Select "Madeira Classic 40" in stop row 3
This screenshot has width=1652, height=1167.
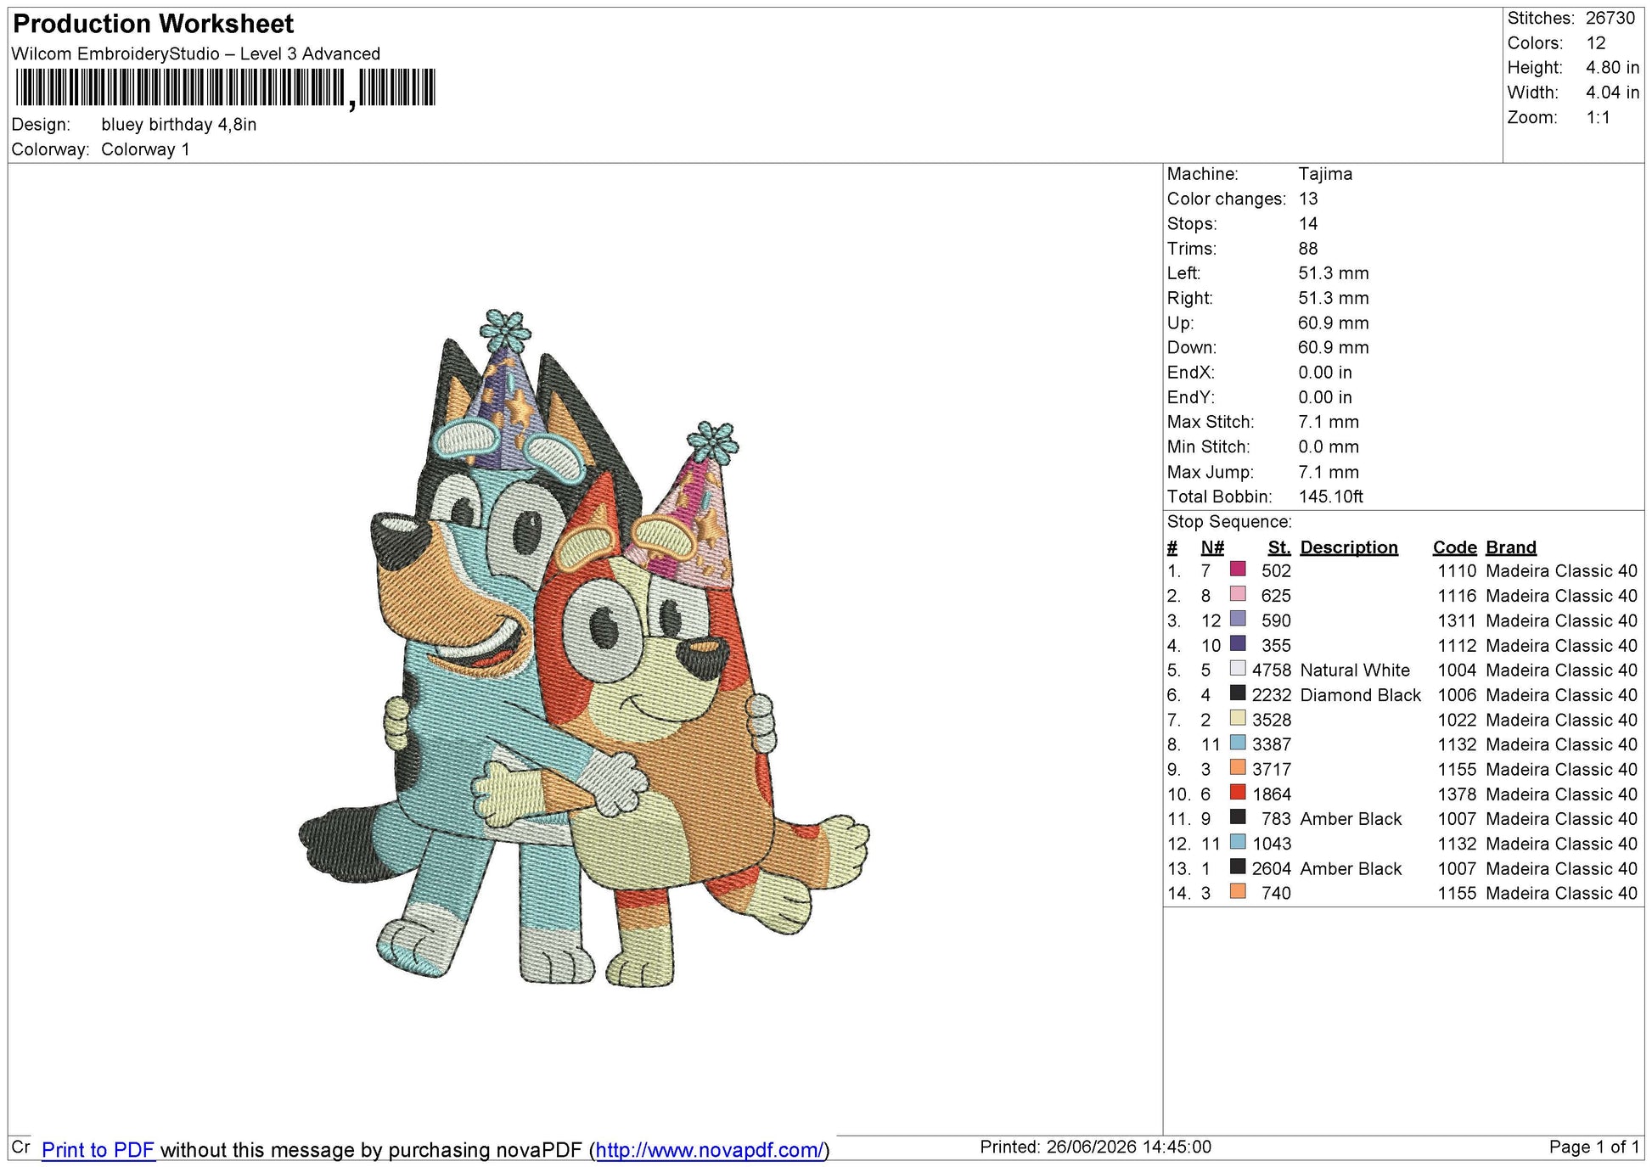point(1561,620)
